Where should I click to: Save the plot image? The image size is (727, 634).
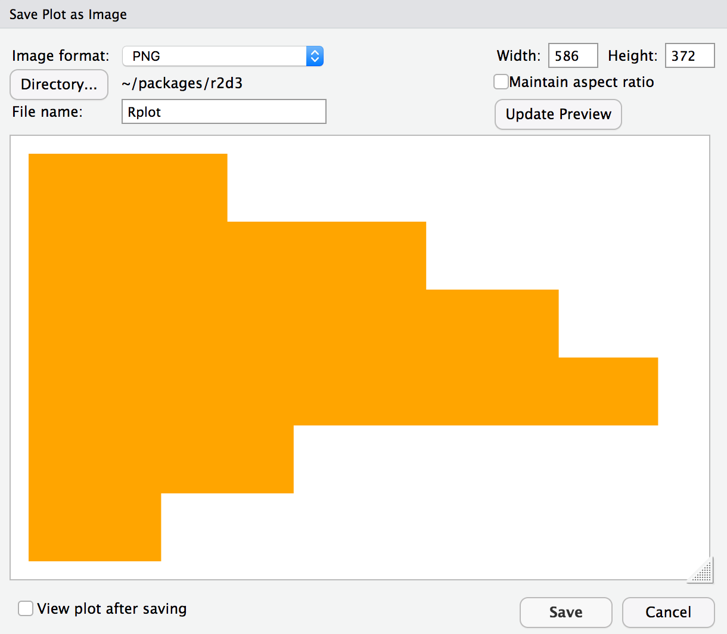point(566,612)
